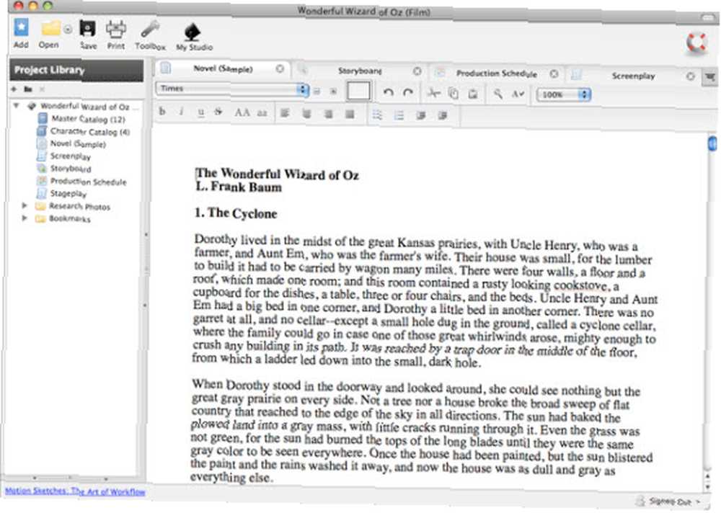Toggle italic formatting
Screen dimensions: 721x513
click(x=181, y=111)
